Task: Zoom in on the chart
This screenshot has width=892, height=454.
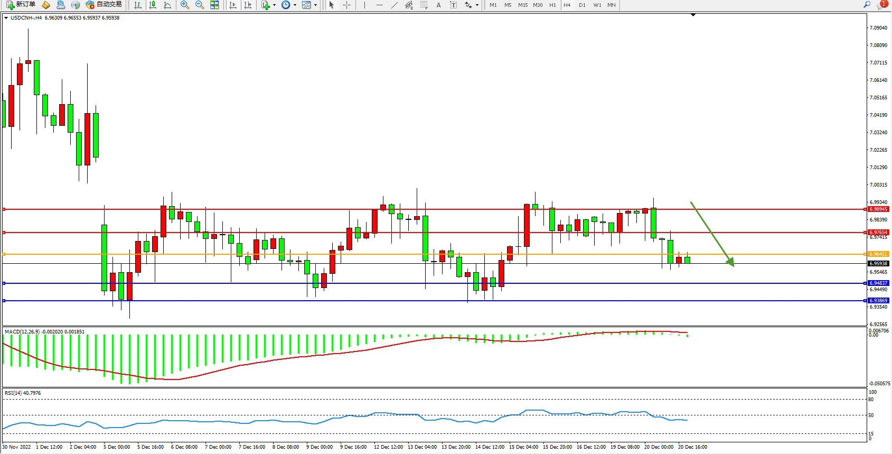Action: (185, 5)
